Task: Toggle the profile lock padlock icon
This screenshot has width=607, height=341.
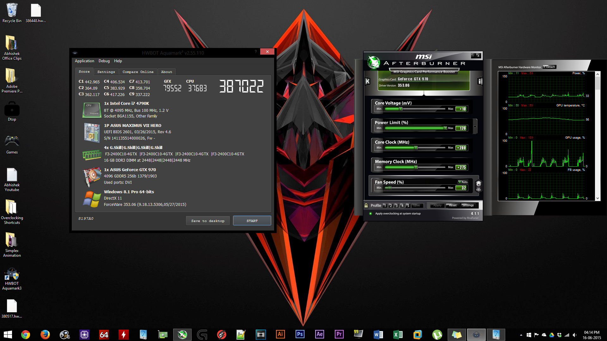Action: click(366, 206)
